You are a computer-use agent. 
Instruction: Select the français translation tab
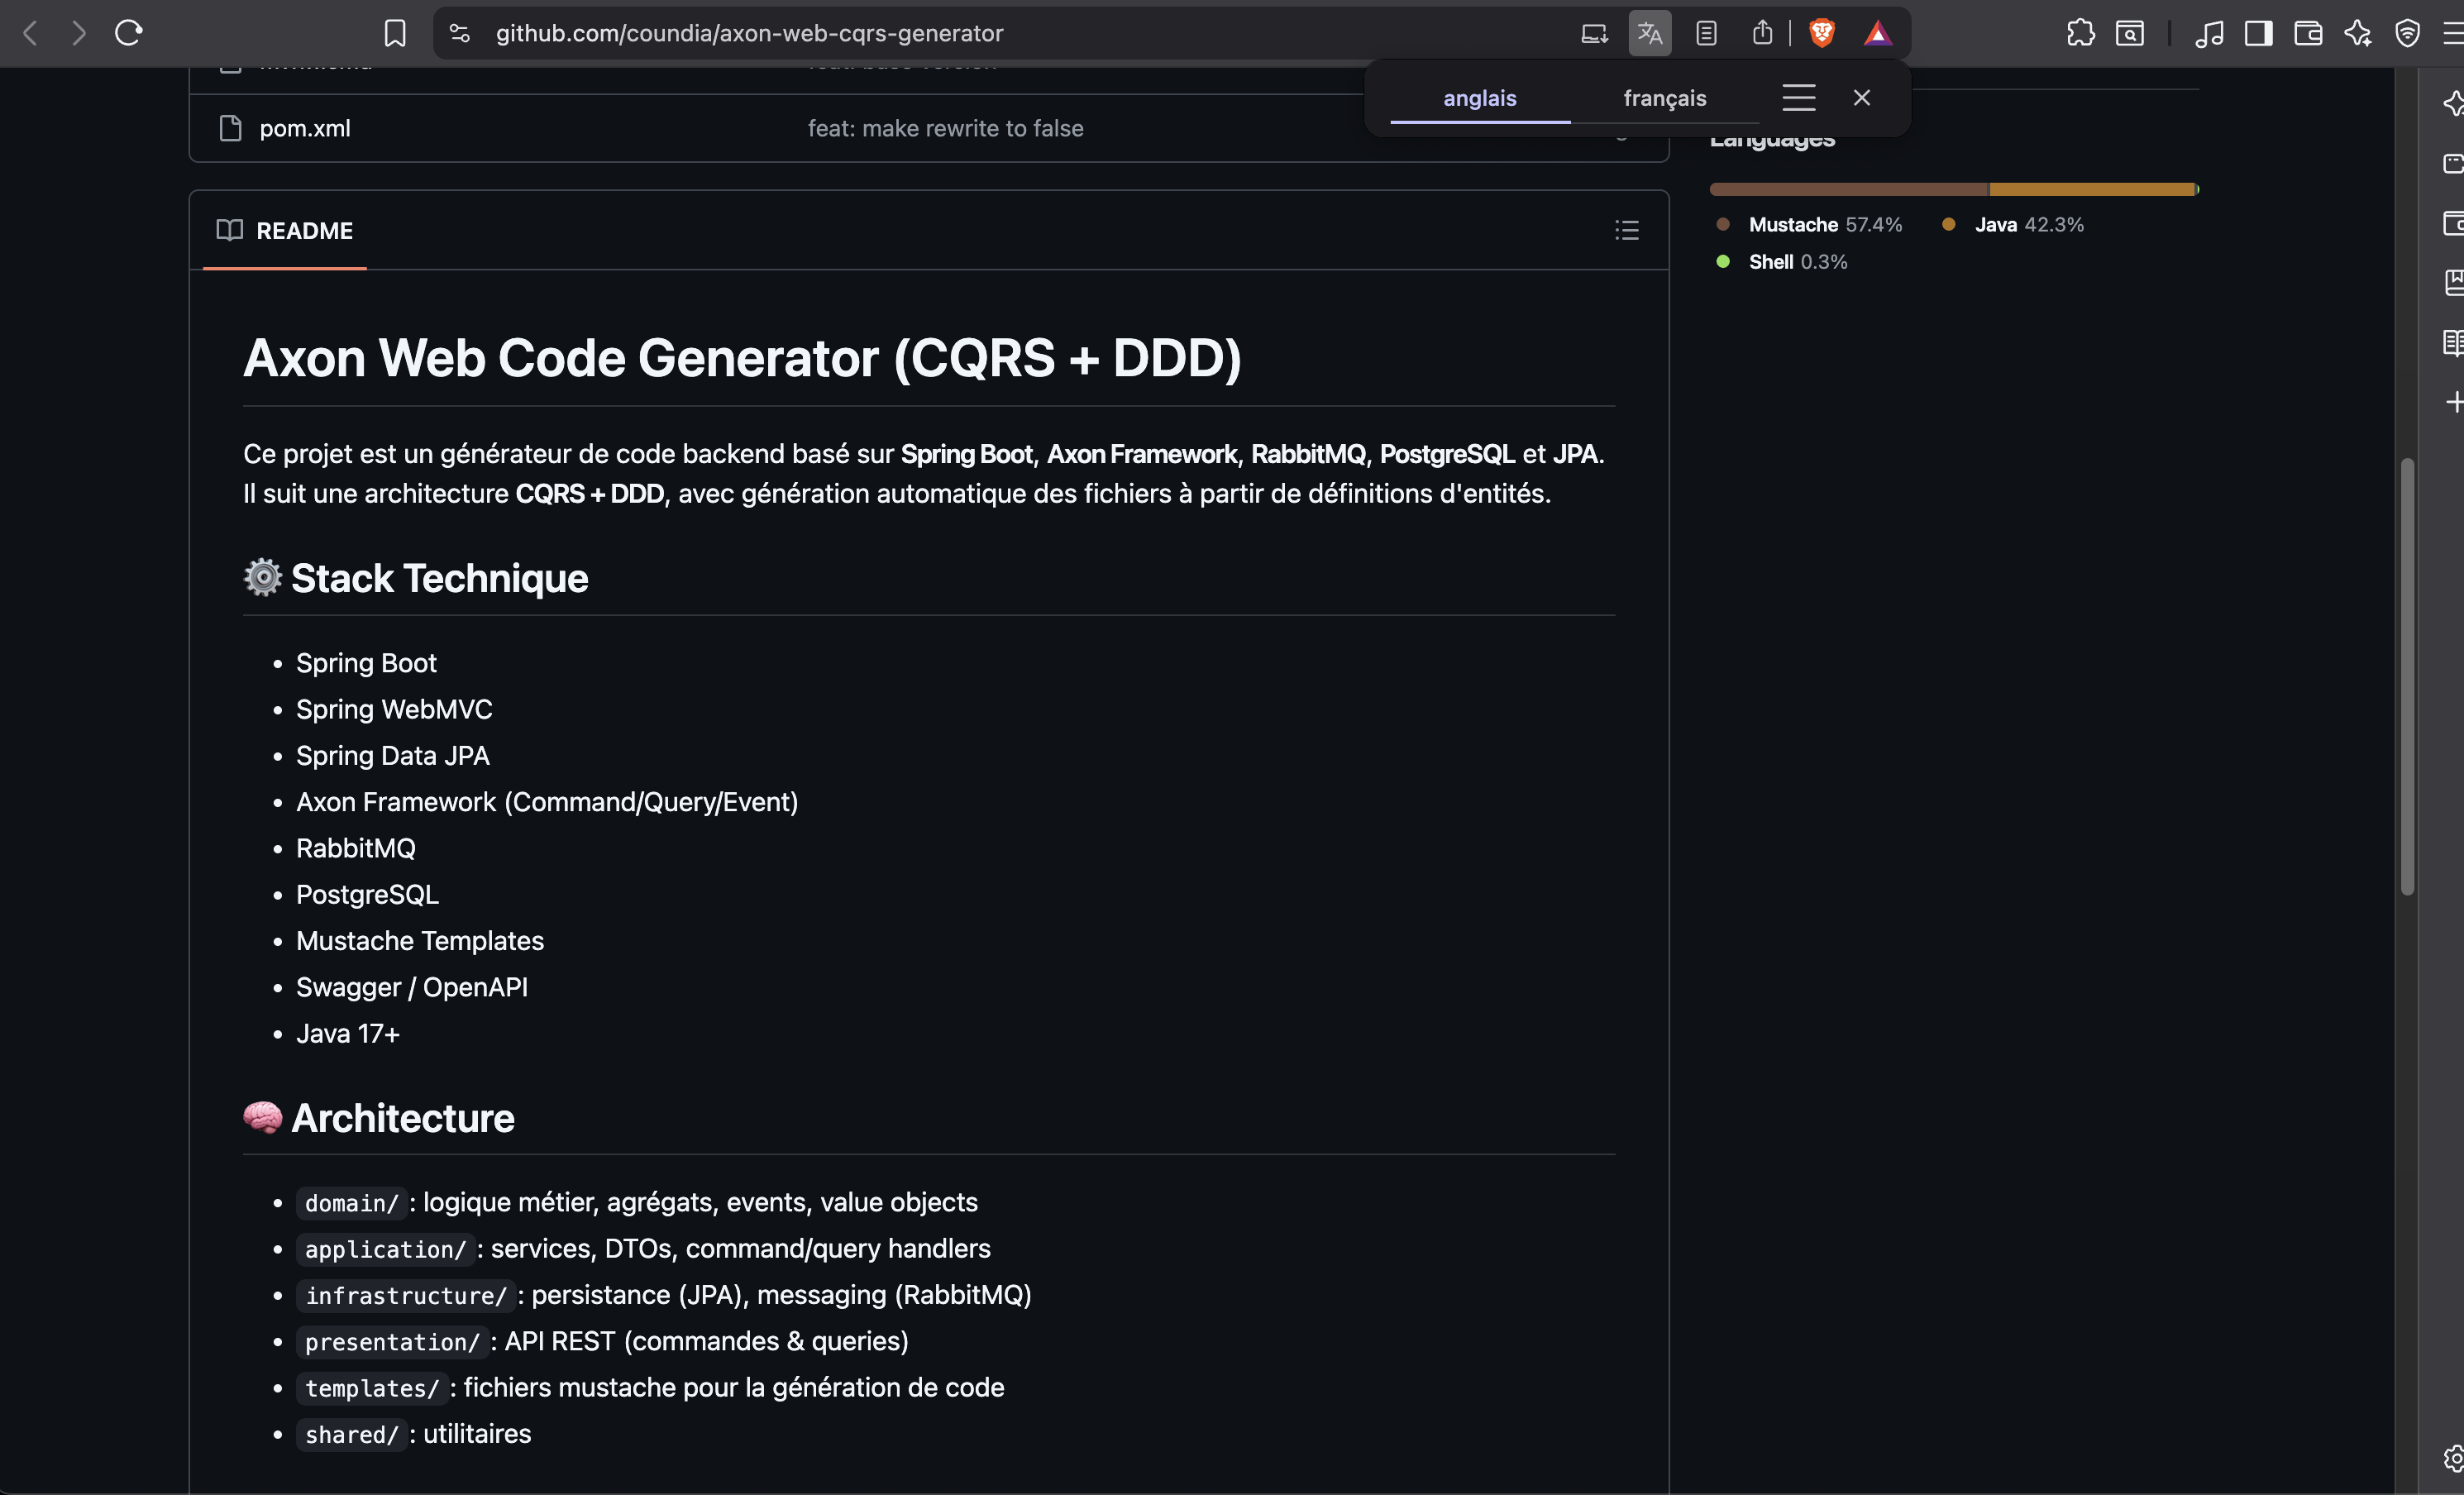(x=1664, y=98)
